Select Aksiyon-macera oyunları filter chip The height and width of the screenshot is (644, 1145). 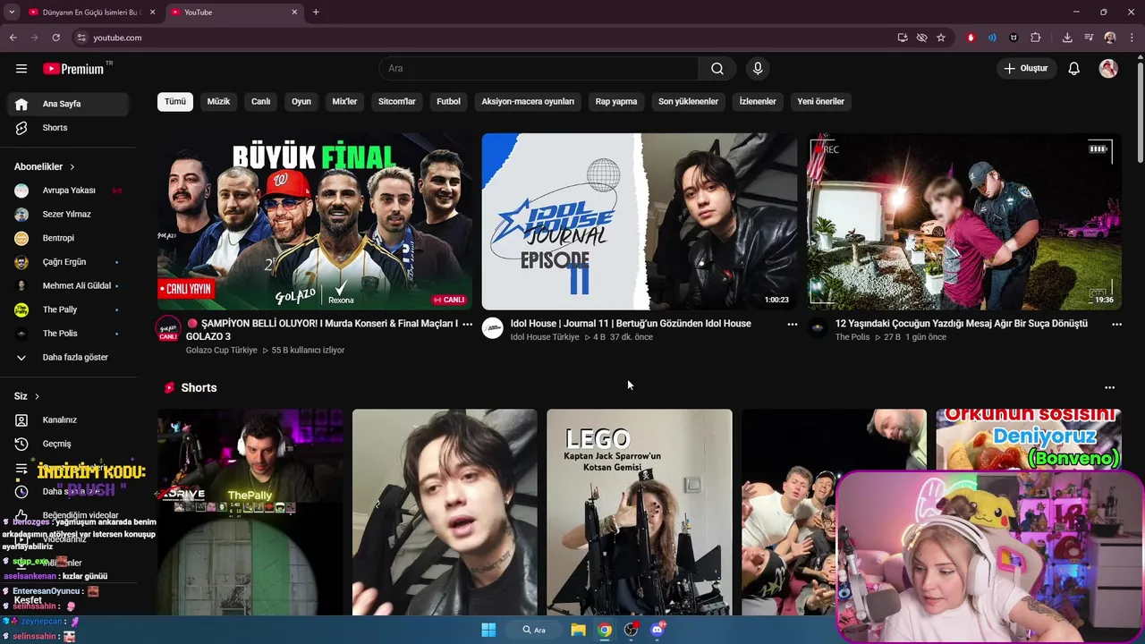point(528,101)
